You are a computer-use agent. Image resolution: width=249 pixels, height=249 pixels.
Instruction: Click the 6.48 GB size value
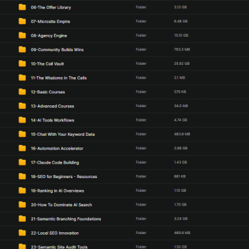[x=181, y=21]
